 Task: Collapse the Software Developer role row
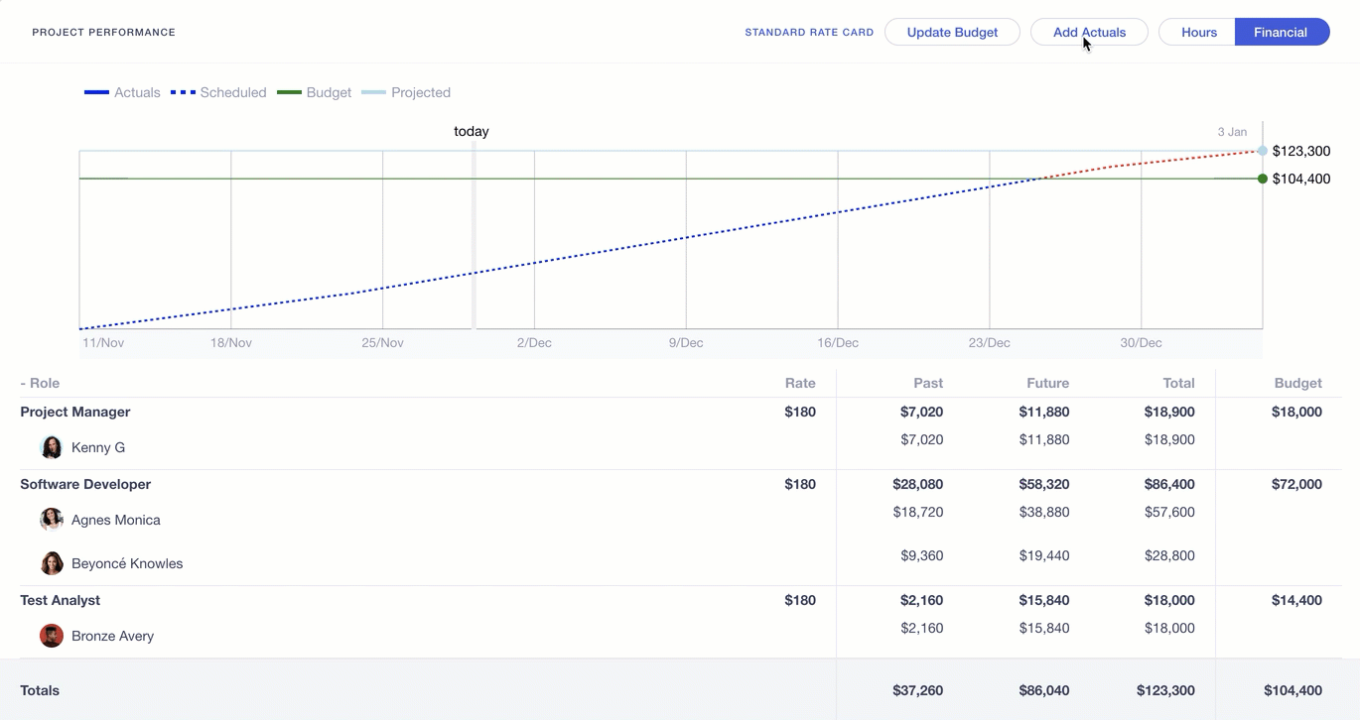pos(85,484)
